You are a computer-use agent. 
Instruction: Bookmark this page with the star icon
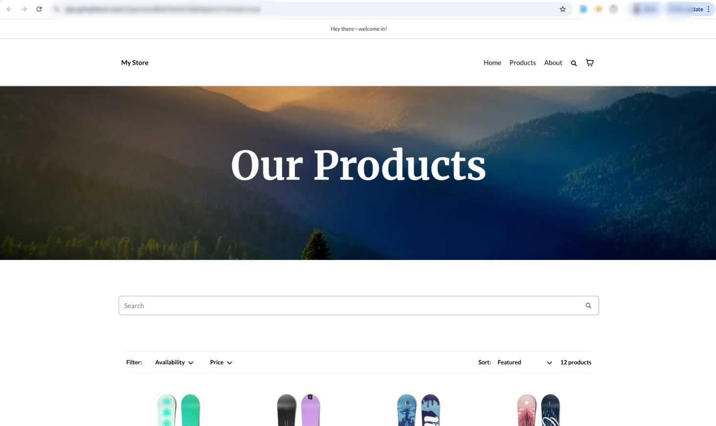click(563, 9)
